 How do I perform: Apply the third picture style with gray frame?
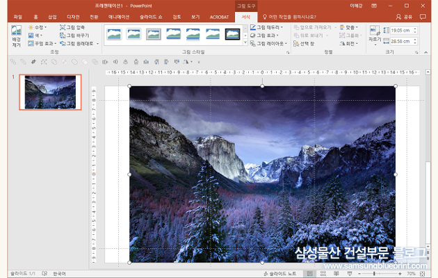coord(154,34)
